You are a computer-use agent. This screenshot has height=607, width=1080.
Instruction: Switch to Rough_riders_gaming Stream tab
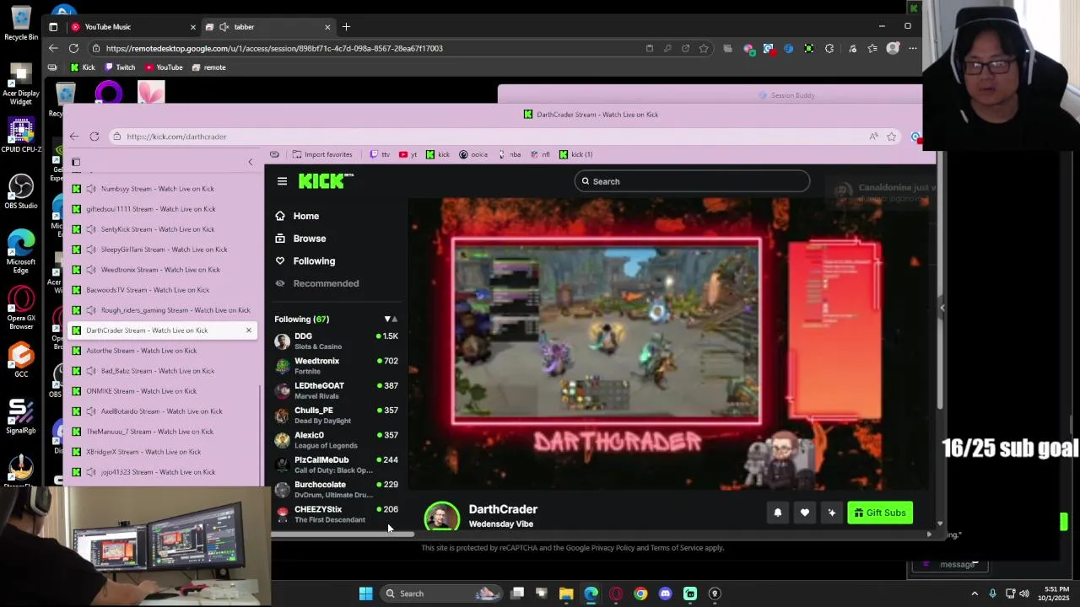[x=160, y=310]
